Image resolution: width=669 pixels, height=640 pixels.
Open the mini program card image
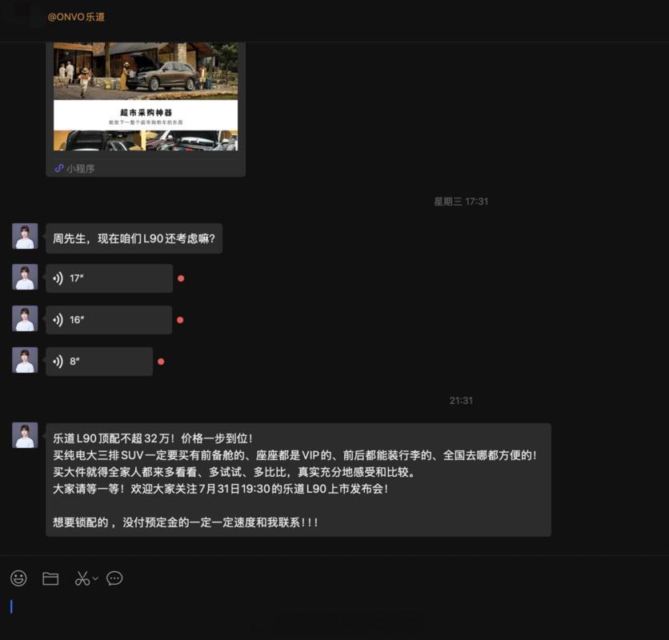click(x=146, y=97)
